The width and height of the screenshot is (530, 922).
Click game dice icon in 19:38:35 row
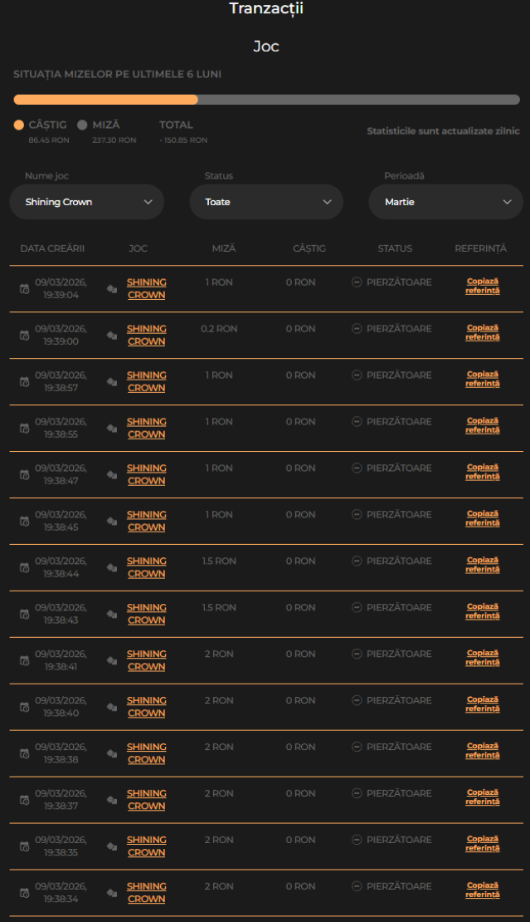tap(112, 846)
